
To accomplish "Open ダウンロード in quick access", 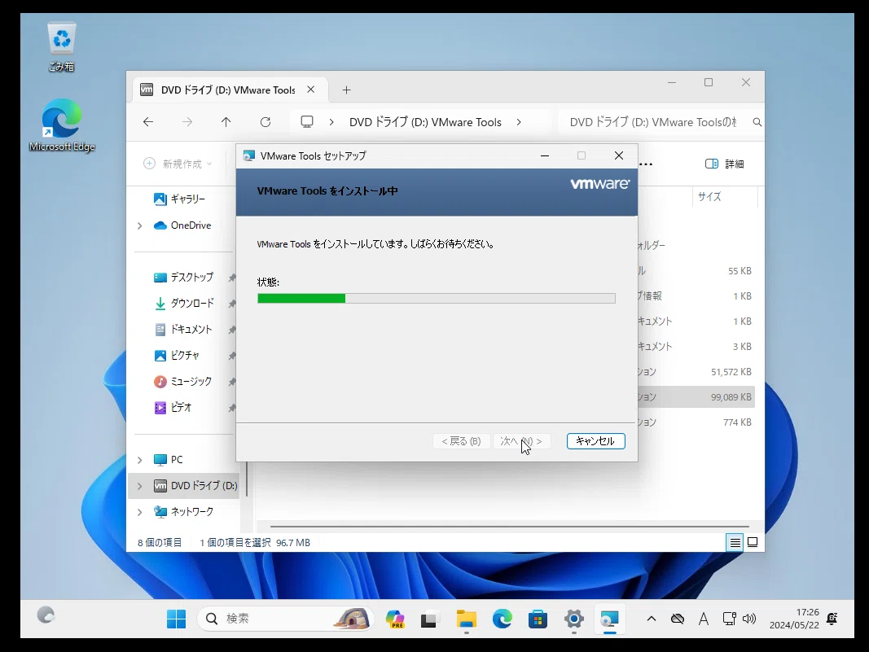I will (x=183, y=303).
